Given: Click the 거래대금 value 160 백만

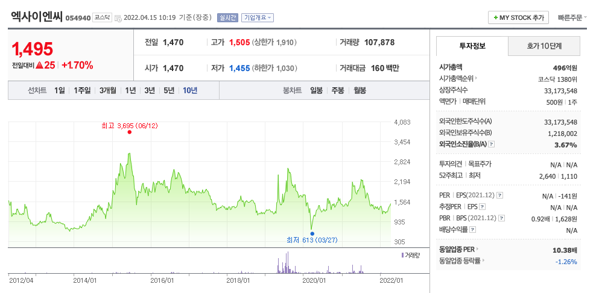Looking at the screenshot, I should [x=385, y=68].
